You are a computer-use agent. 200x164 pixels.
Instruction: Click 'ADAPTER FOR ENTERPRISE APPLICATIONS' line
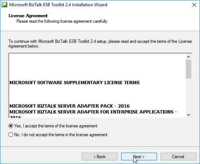click(93, 112)
